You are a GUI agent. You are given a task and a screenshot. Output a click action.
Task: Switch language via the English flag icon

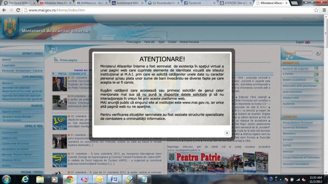coord(307,42)
